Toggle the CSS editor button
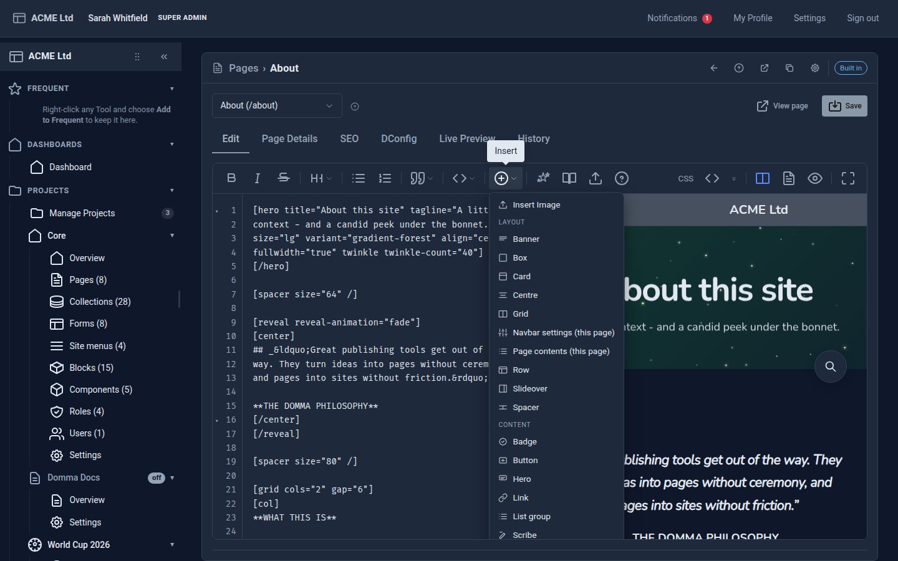The height and width of the screenshot is (561, 898). (x=686, y=178)
